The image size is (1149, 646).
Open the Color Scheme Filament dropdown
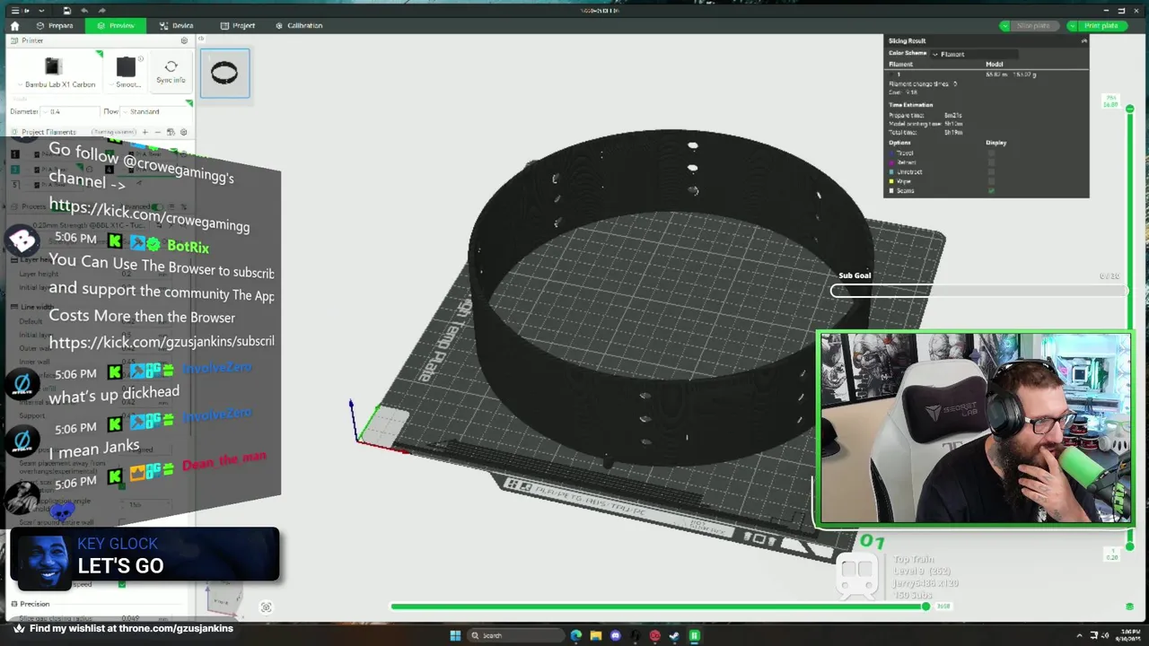(x=974, y=54)
